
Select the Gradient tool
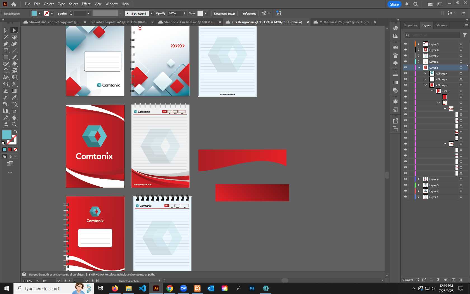pyautogui.click(x=14, y=91)
